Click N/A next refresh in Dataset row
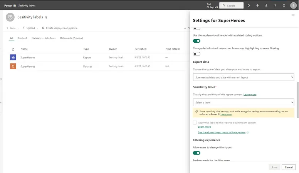The height and width of the screenshot is (173, 299). pyautogui.click(x=167, y=67)
